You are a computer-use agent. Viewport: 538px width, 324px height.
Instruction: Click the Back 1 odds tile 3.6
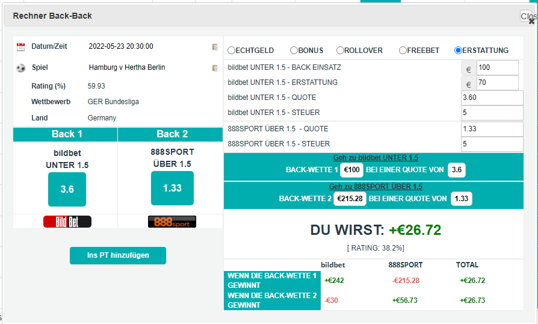tap(67, 189)
